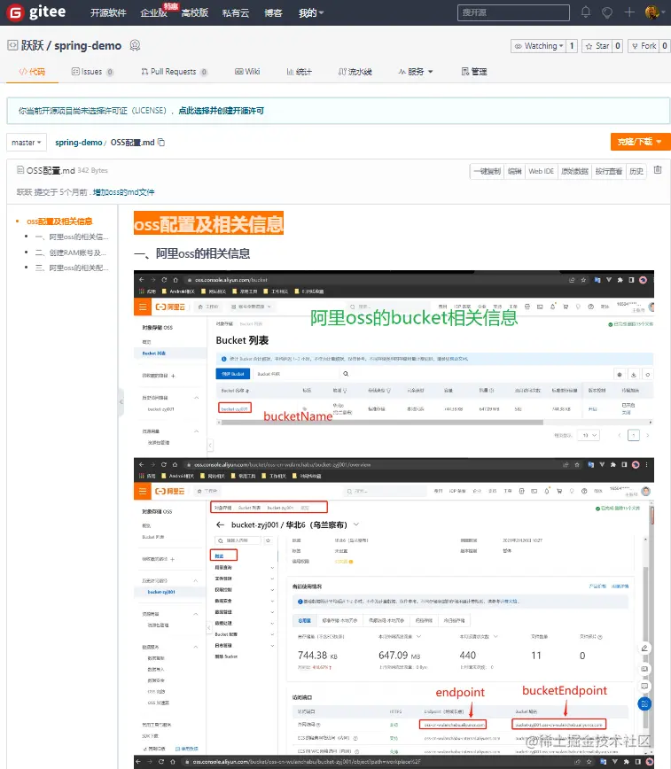This screenshot has width=671, height=769.
Task: Click the comment floating icon
Action: click(644, 686)
